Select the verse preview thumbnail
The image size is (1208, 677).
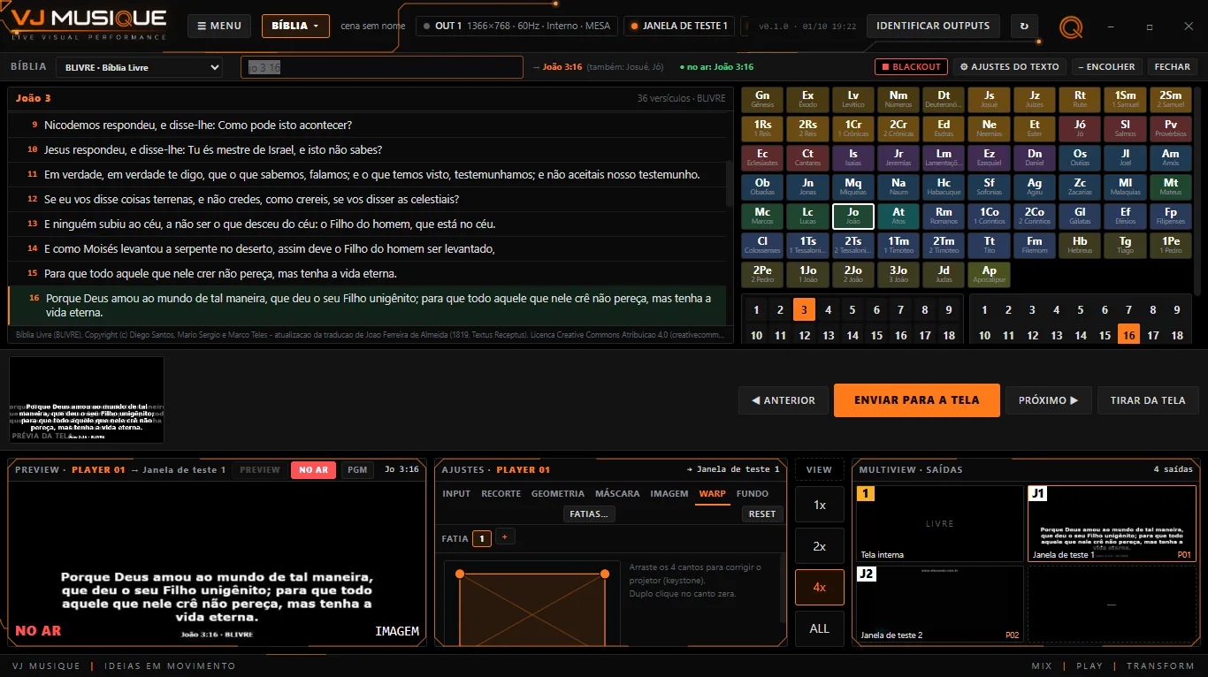[x=87, y=399]
